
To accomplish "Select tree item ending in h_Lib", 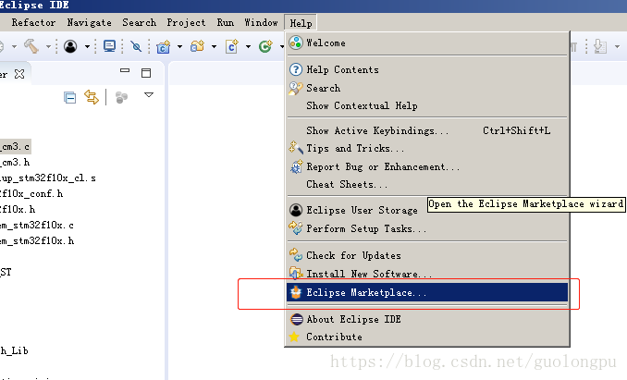I will click(x=15, y=350).
